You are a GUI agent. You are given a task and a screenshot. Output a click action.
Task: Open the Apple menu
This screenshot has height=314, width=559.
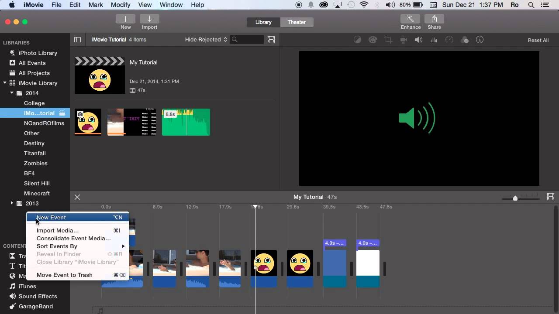point(12,5)
